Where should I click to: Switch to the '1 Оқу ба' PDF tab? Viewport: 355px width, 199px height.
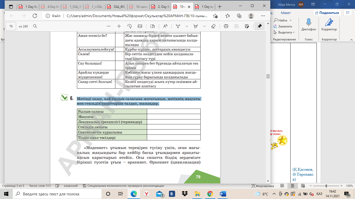[28, 7]
